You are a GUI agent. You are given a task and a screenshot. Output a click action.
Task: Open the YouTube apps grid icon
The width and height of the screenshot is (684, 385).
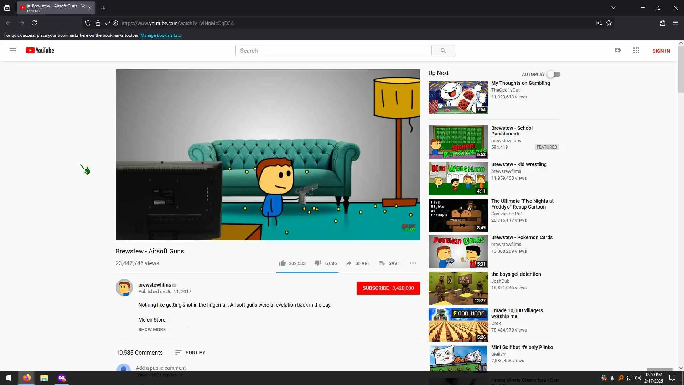pyautogui.click(x=636, y=51)
